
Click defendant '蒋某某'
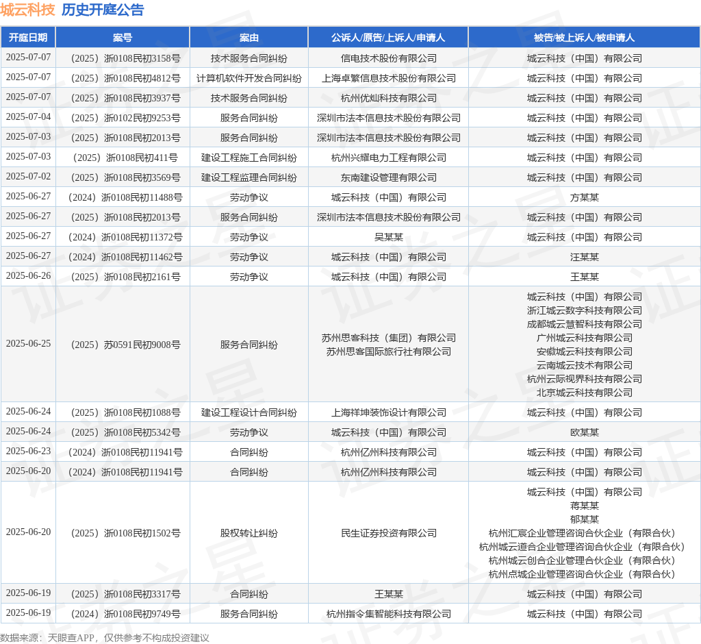tap(585, 506)
